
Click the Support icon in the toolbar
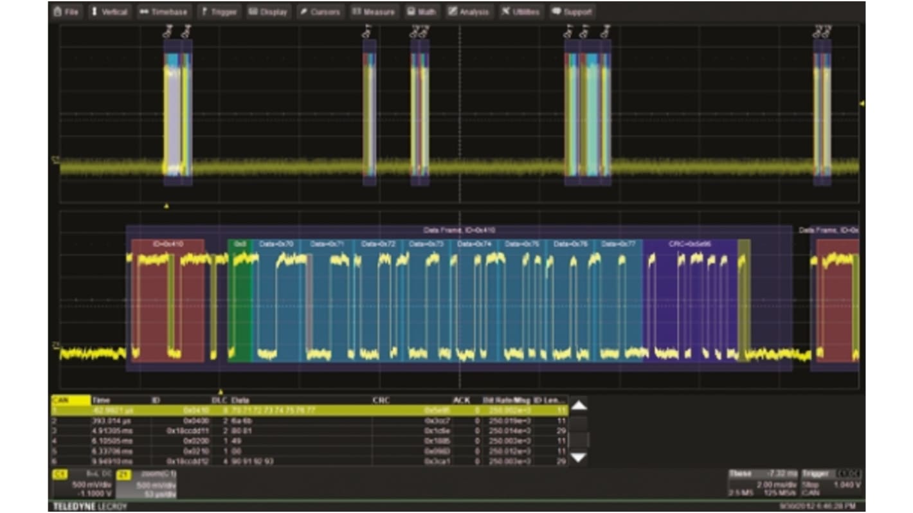(571, 11)
